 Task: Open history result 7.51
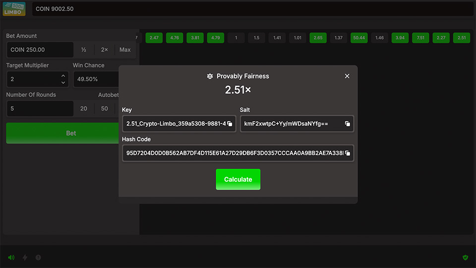coord(420,38)
